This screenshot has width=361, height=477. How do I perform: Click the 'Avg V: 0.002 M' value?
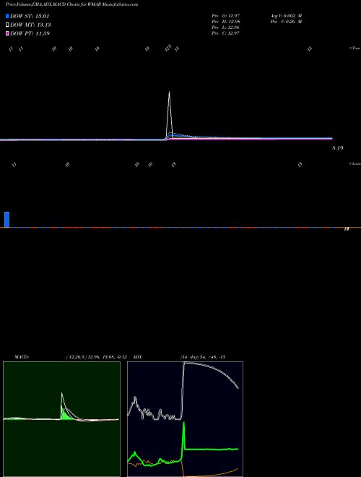click(286, 15)
